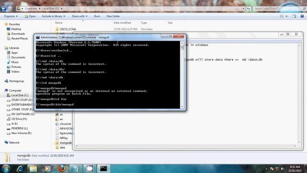Open the rk (I:) drive
Screen dimensions: 307x173
point(12,124)
